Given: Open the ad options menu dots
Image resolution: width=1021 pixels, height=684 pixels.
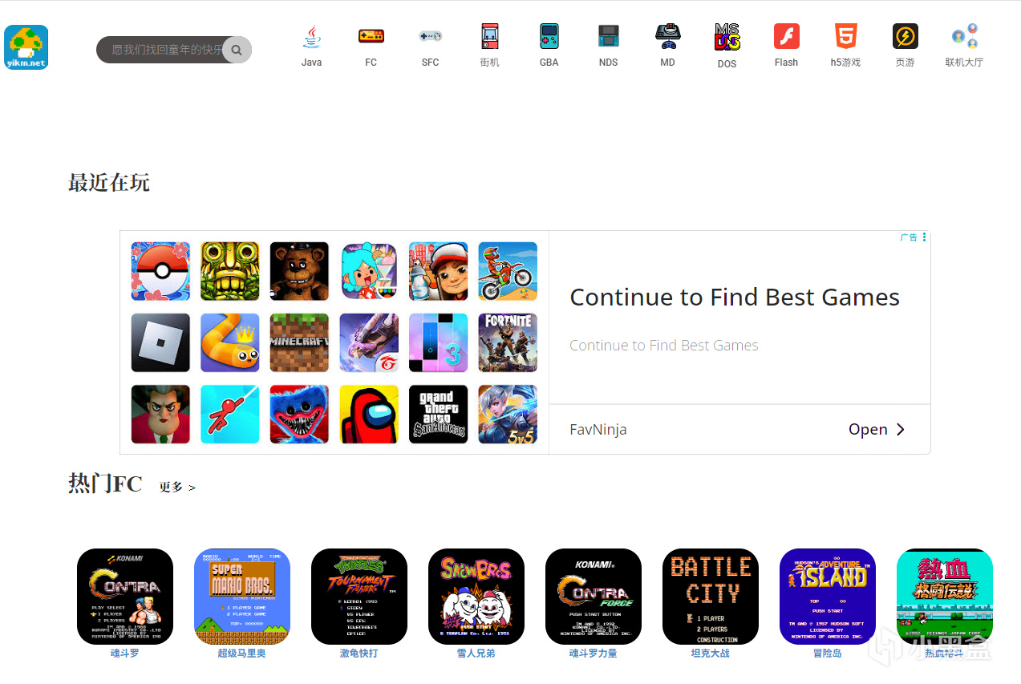Looking at the screenshot, I should (x=924, y=237).
